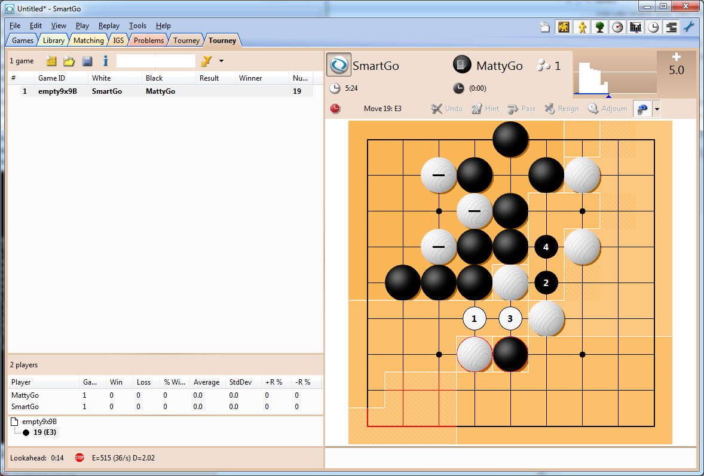Viewport: 704px width, 476px height.
Task: Switch to the Games tab
Action: pos(23,41)
